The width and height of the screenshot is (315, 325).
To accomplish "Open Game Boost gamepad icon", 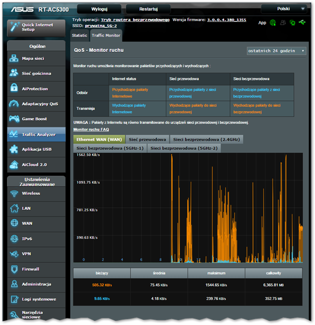I will pyautogui.click(x=14, y=118).
